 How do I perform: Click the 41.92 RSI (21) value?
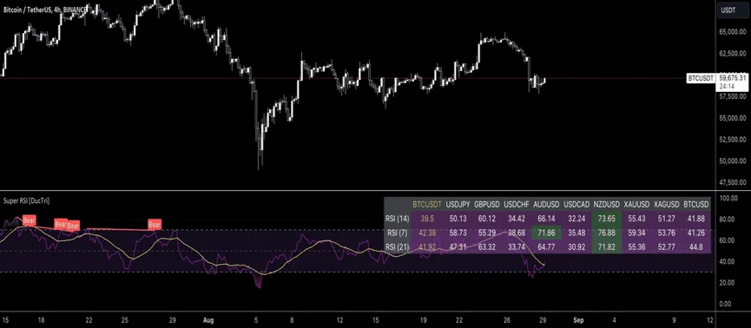[427, 247]
